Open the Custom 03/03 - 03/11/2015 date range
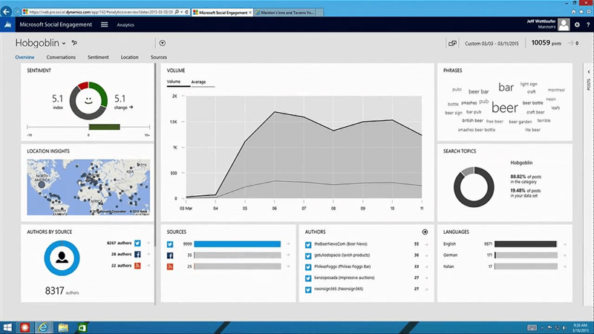Image resolution: width=594 pixels, height=334 pixels. click(492, 44)
